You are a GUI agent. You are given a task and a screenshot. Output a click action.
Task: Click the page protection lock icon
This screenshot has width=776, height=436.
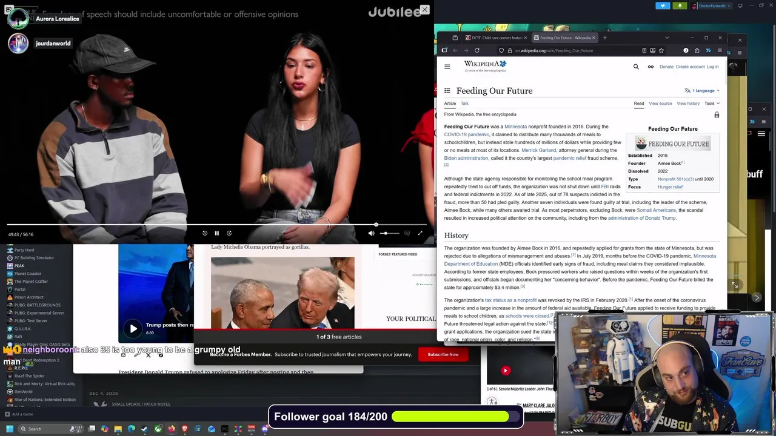[717, 114]
